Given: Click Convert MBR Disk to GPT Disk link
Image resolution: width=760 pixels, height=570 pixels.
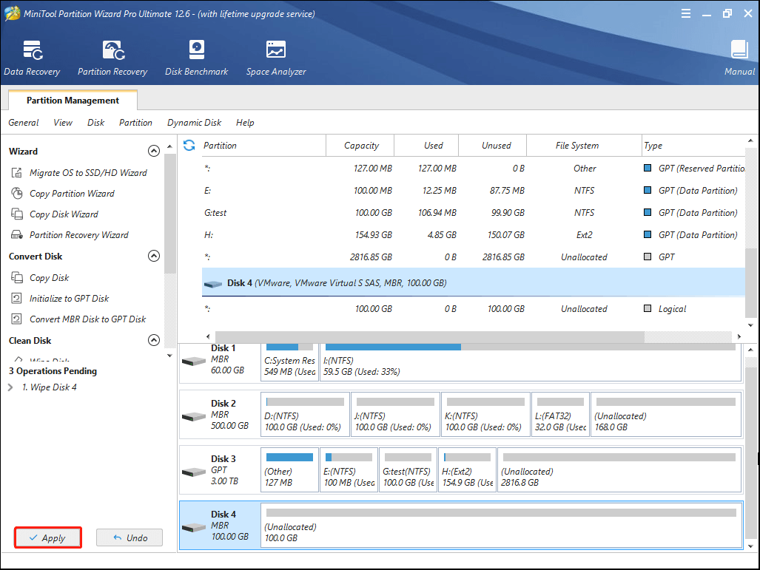Looking at the screenshot, I should (88, 319).
